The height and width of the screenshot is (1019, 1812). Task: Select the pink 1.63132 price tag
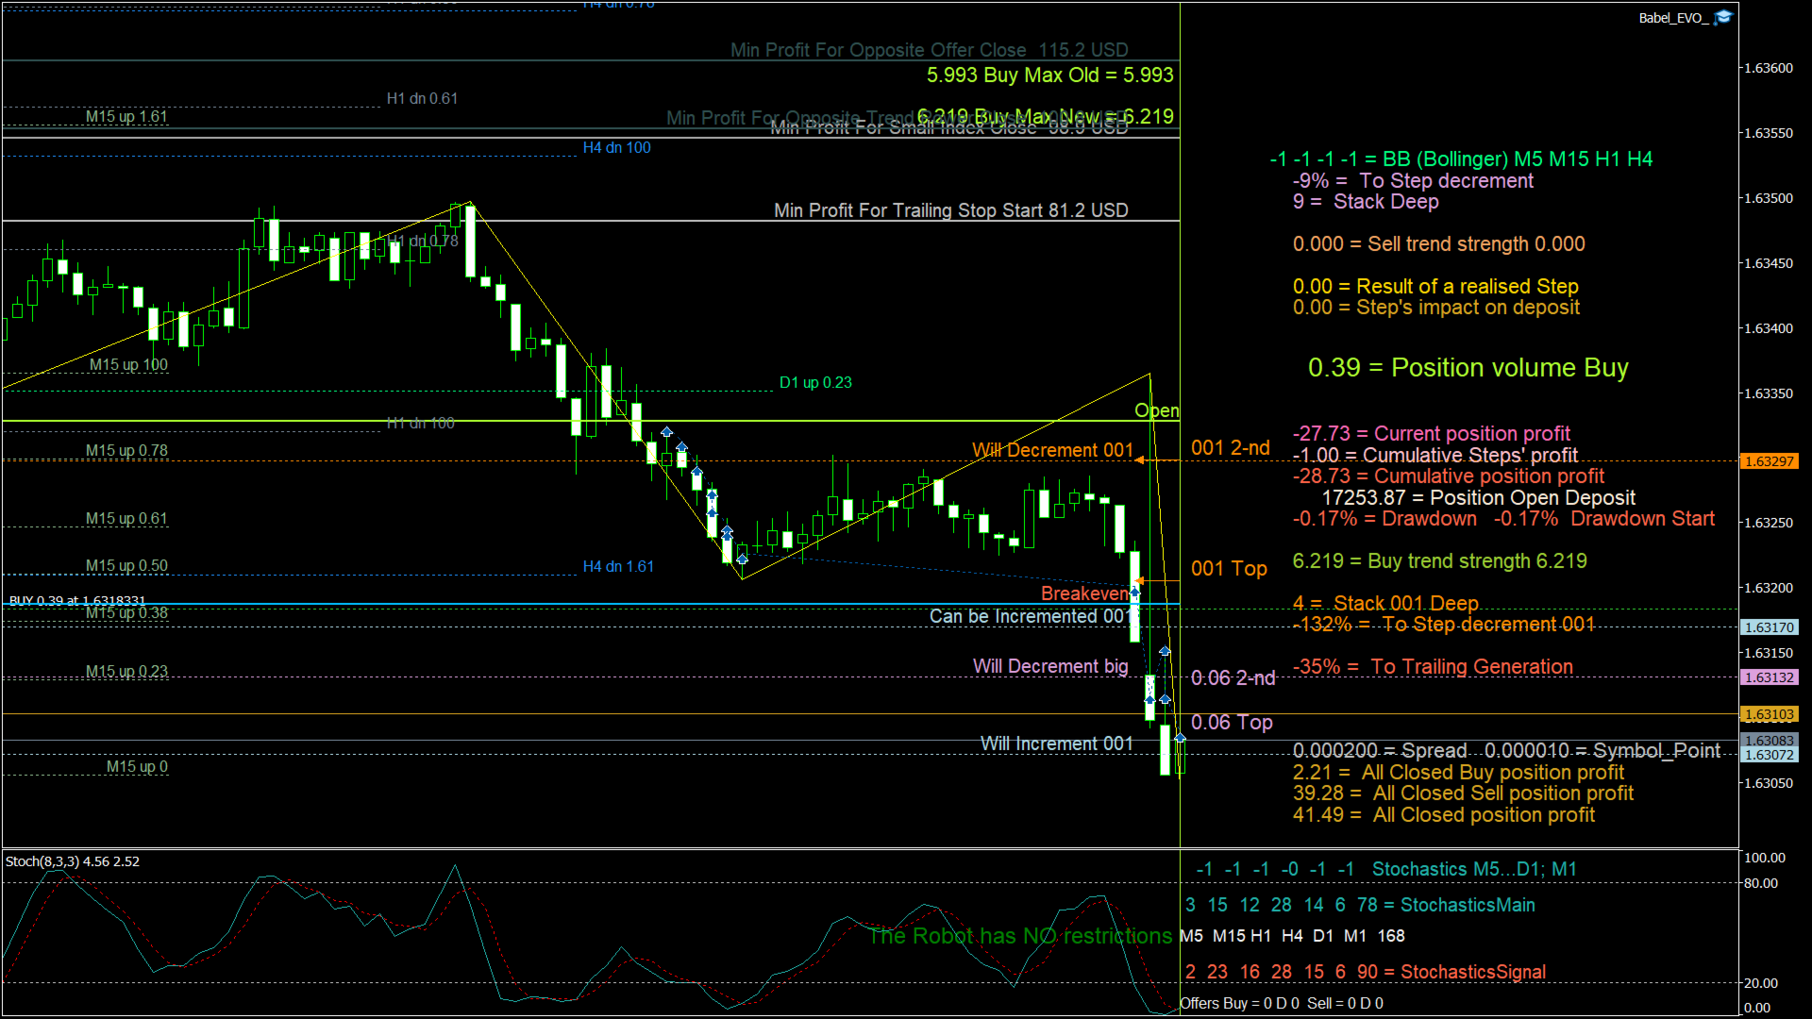(1769, 677)
